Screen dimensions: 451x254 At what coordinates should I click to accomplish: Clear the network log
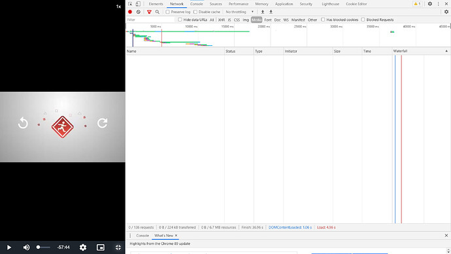[x=139, y=12]
